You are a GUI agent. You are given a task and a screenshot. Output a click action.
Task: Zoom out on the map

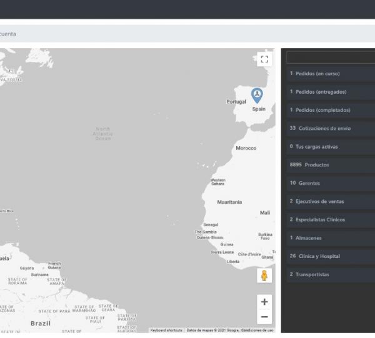pos(264,317)
